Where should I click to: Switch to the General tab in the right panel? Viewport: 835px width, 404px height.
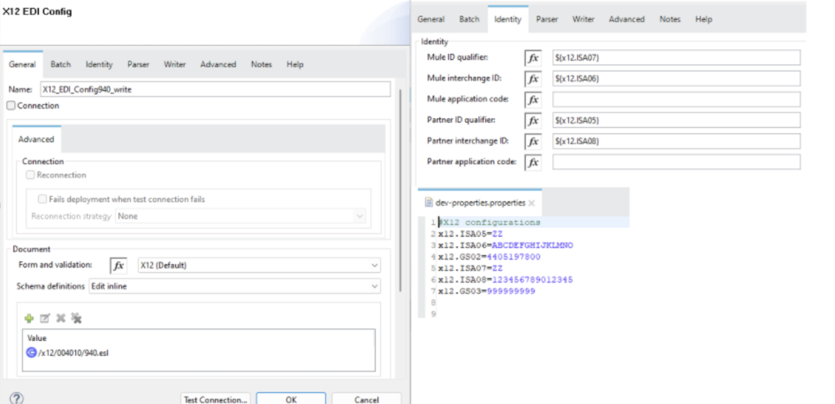coord(431,19)
